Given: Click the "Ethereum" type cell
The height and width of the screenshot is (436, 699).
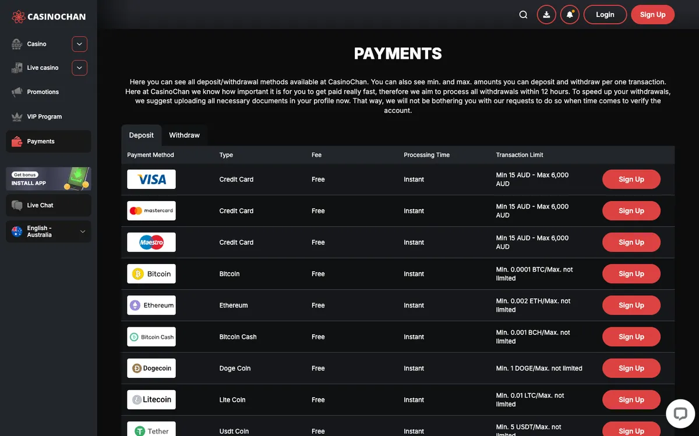Looking at the screenshot, I should (x=234, y=306).
